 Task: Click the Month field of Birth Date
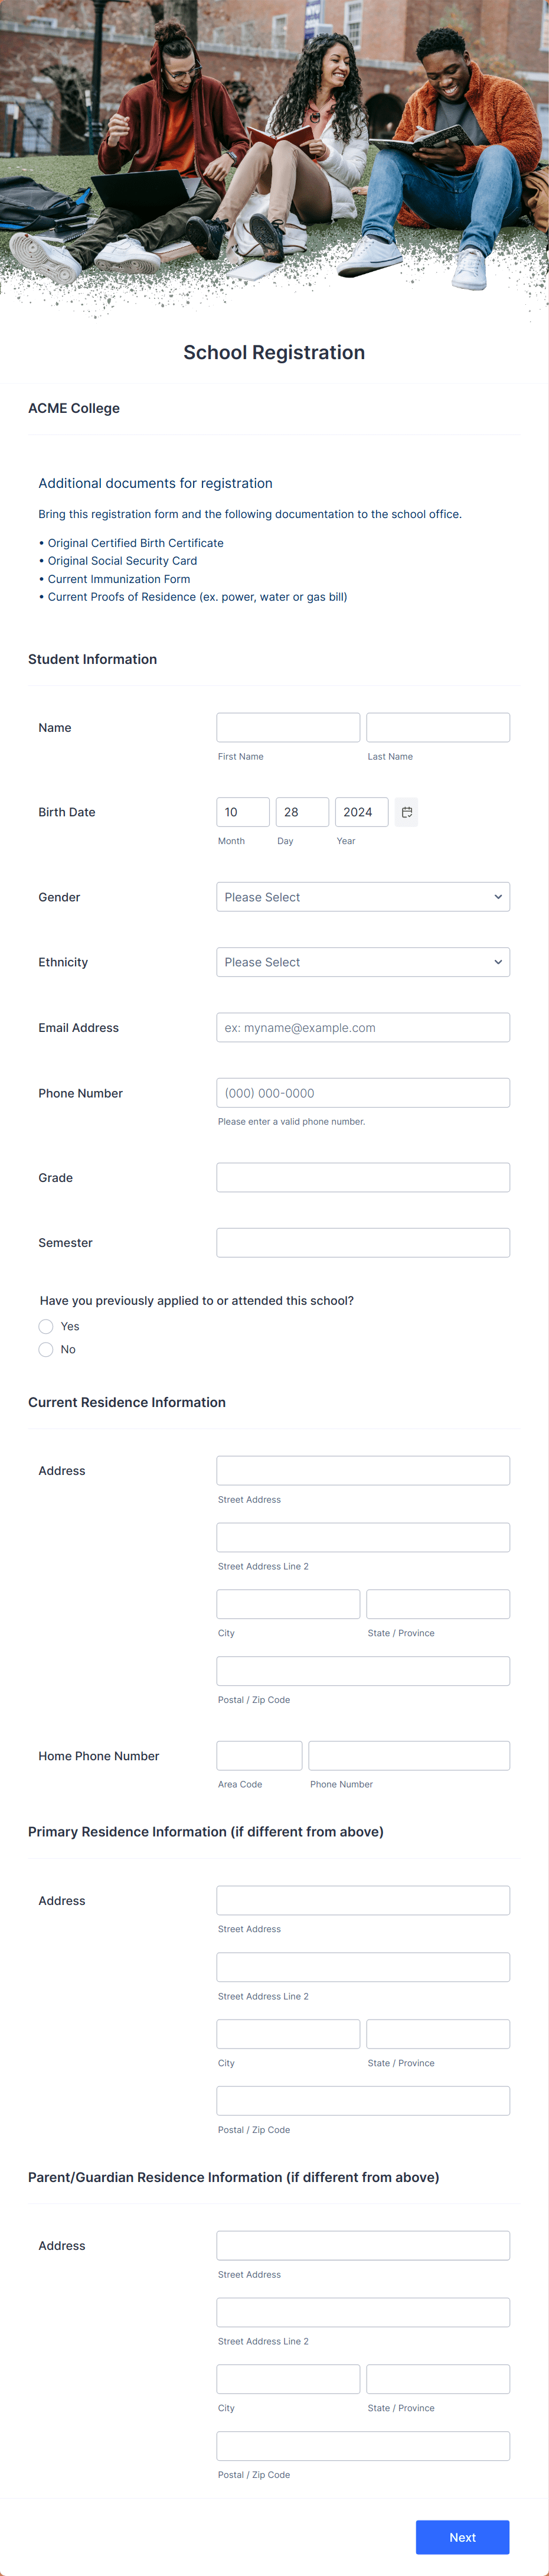pyautogui.click(x=243, y=811)
